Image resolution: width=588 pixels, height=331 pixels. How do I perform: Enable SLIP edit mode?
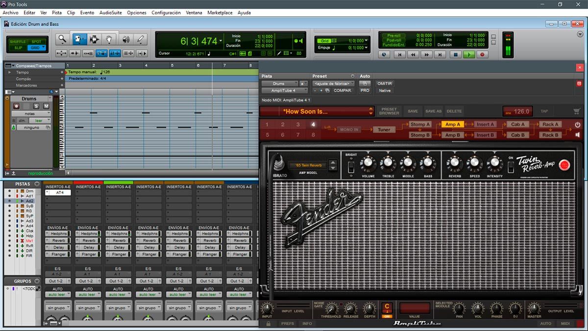pos(18,48)
